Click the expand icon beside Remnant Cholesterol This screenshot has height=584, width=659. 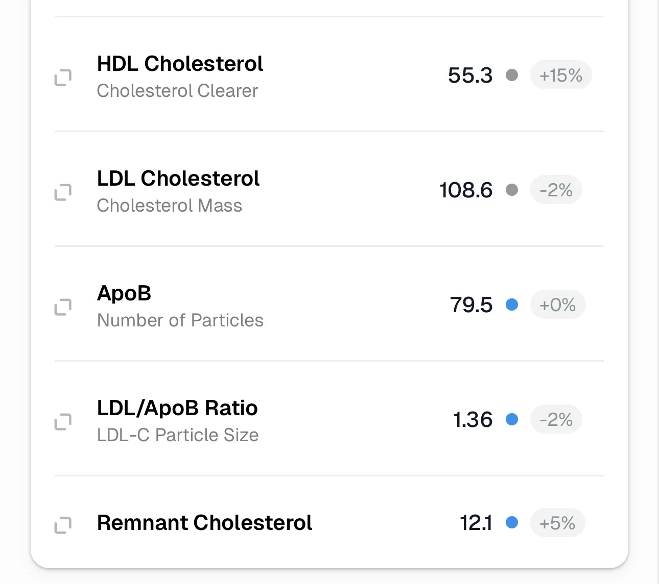[x=63, y=525]
